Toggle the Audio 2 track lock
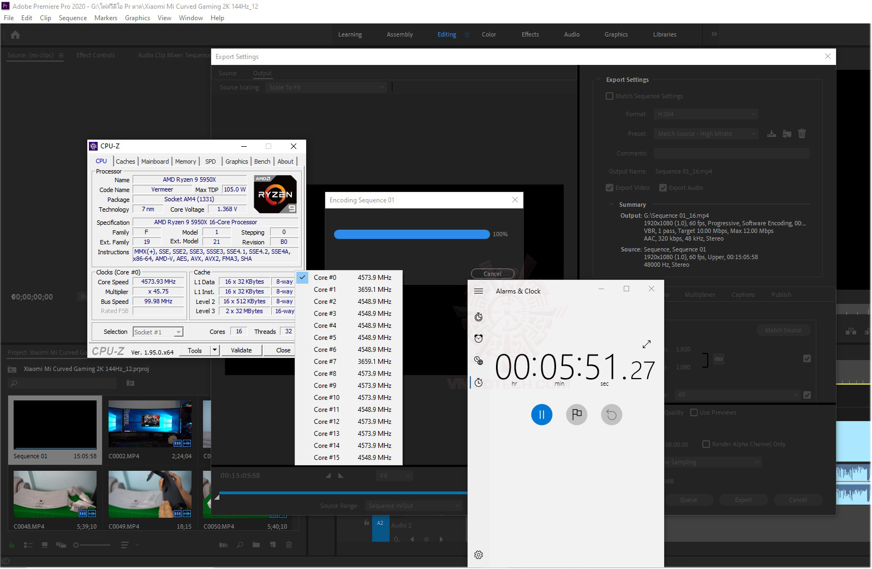The width and height of the screenshot is (872, 569). pos(366,523)
